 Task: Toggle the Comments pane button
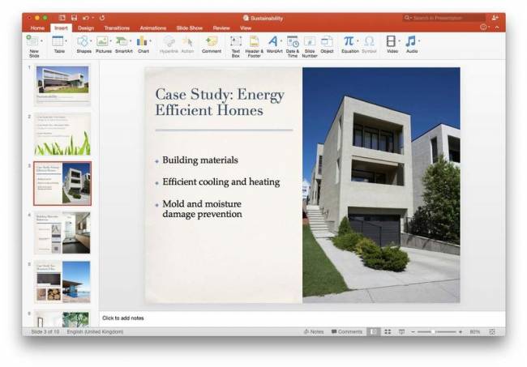[x=347, y=331]
